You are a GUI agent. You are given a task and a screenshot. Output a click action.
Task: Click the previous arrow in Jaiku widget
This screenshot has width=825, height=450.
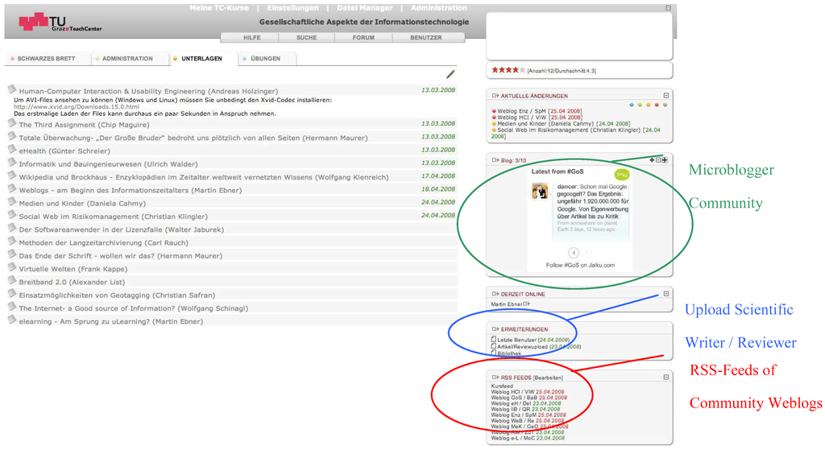[574, 253]
